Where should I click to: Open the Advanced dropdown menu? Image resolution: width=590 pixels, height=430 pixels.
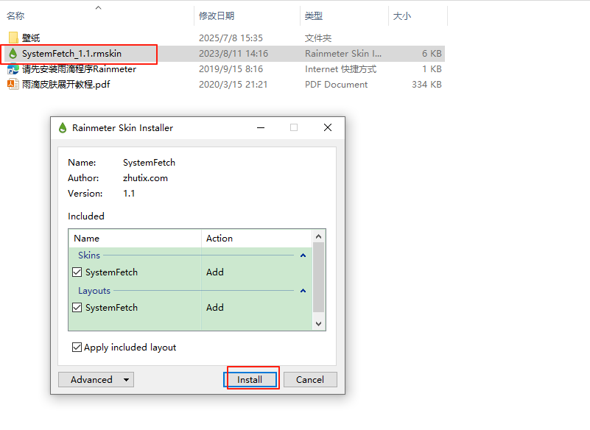(x=96, y=379)
